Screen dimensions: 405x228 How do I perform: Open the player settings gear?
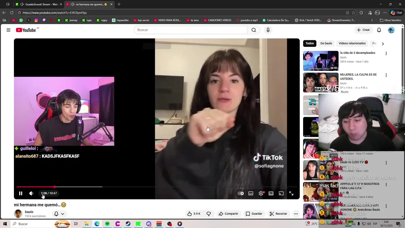point(261,193)
